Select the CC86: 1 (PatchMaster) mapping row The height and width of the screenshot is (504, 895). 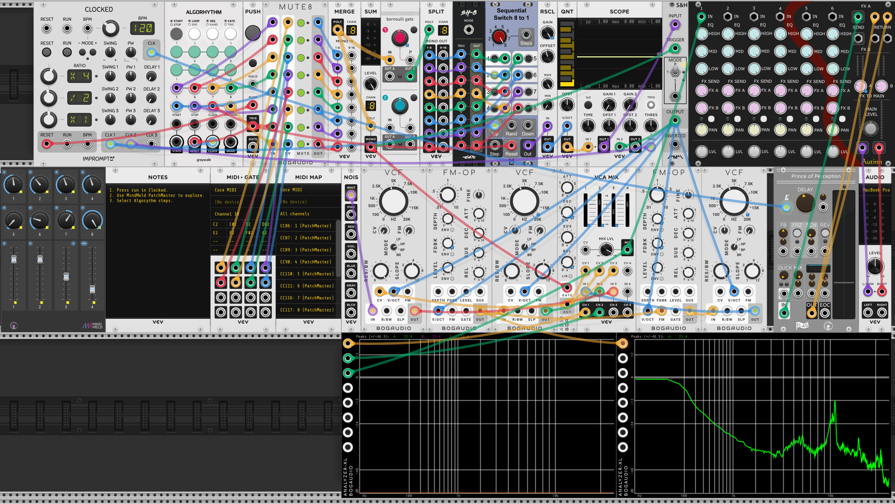pyautogui.click(x=307, y=226)
